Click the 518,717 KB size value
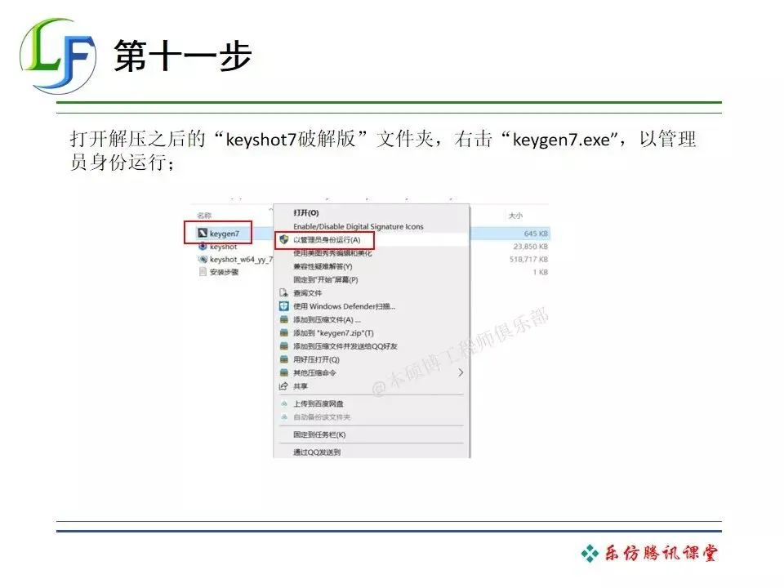Image resolution: width=784 pixels, height=588 pixels. pos(528,260)
